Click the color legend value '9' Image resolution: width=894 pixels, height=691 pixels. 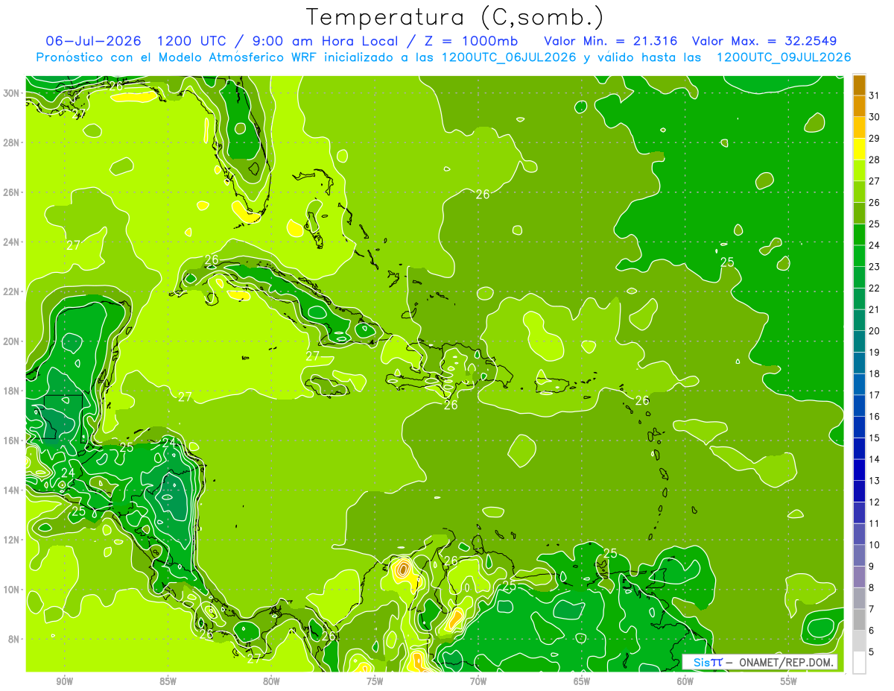coord(872,567)
